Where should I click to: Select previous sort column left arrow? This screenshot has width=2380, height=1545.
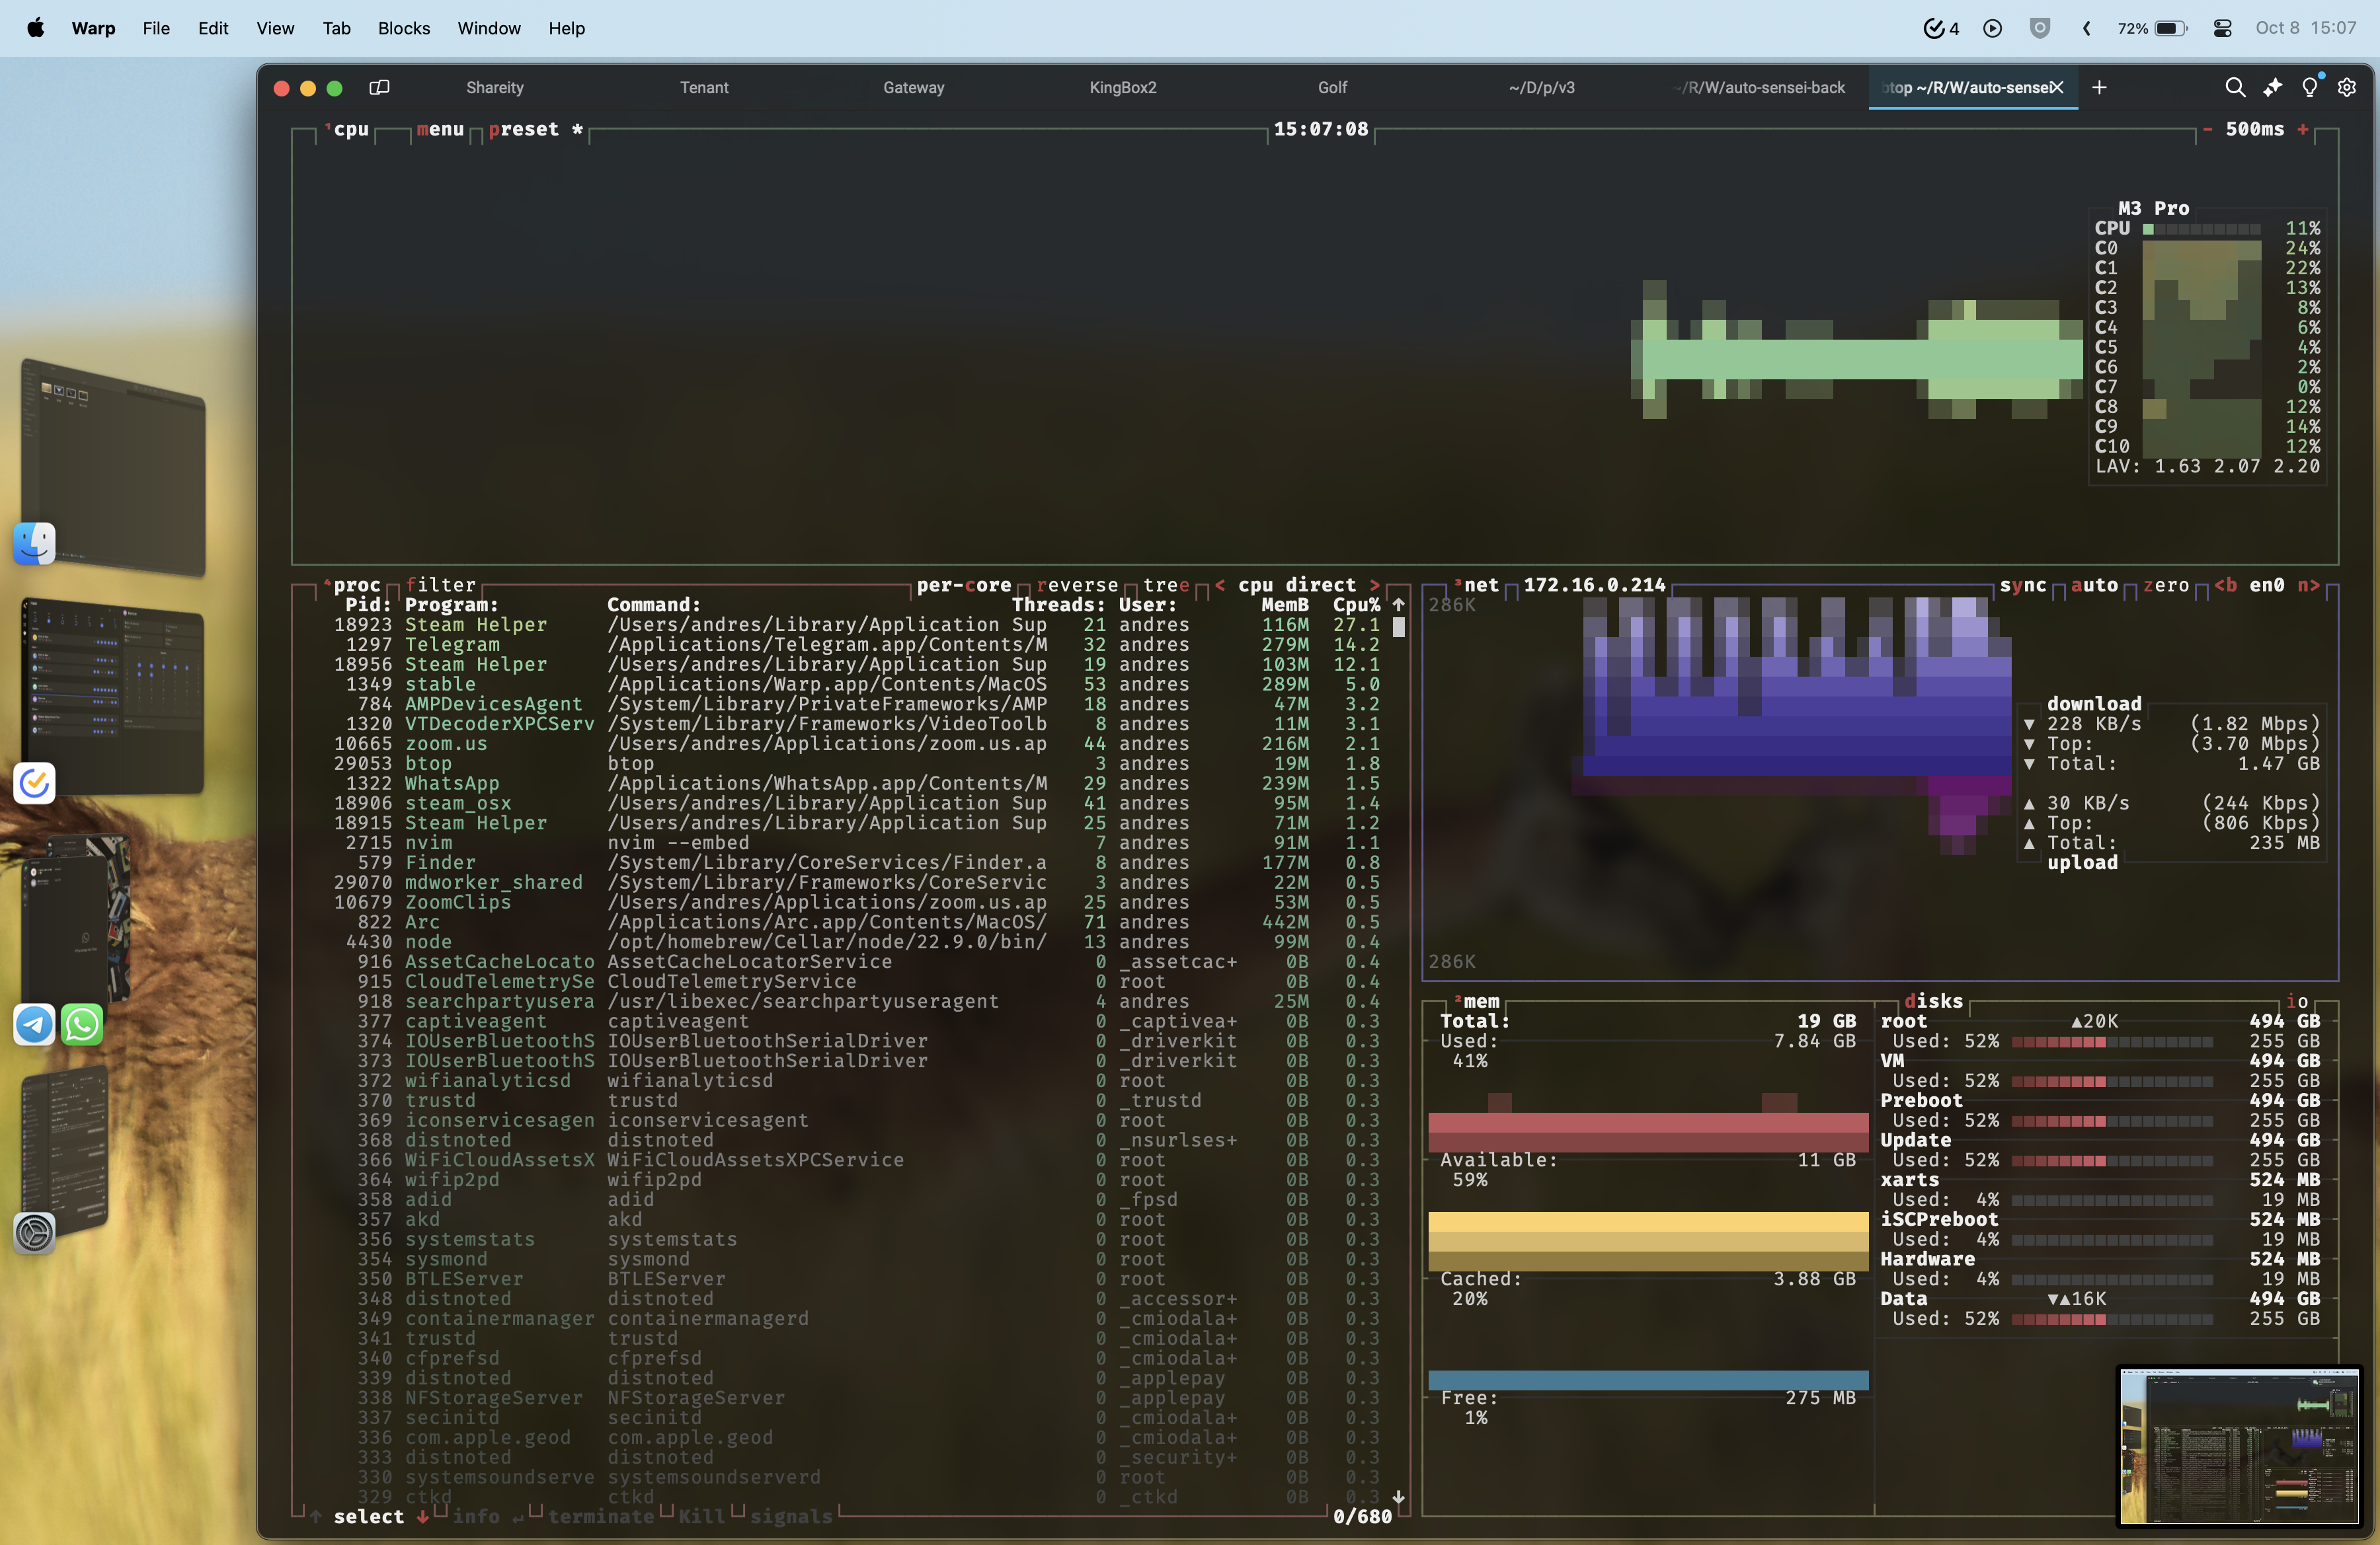tap(1220, 585)
